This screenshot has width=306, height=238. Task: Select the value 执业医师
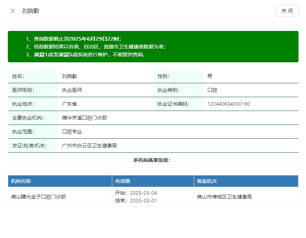point(72,90)
